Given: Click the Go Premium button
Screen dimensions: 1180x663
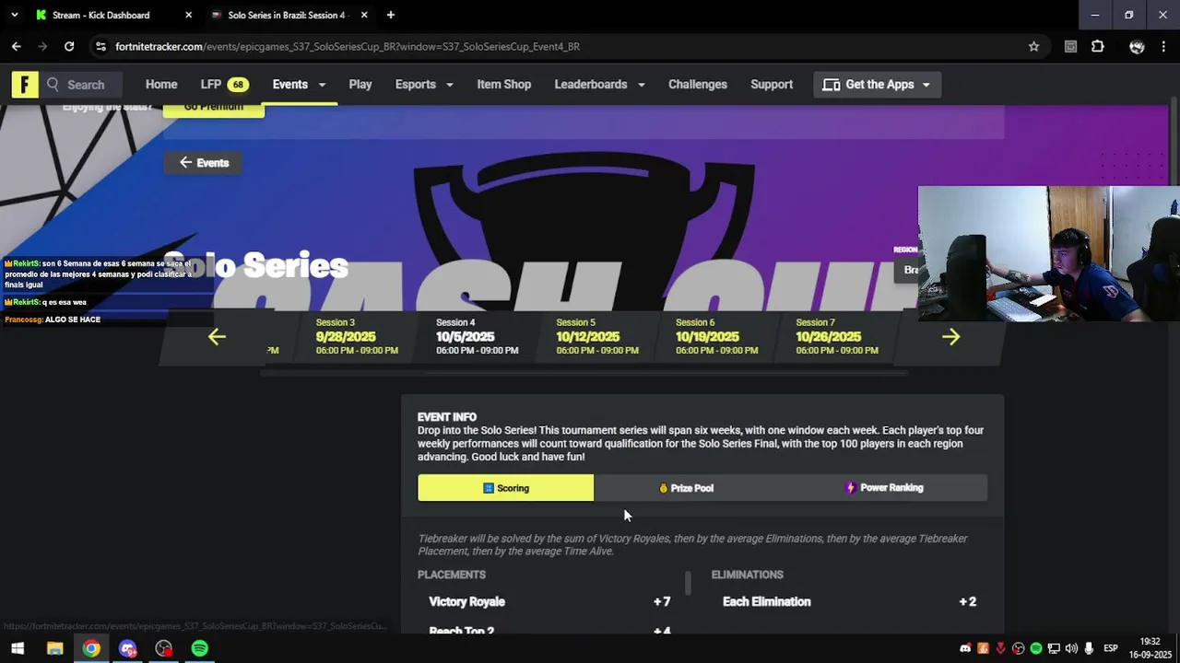Looking at the screenshot, I should pos(214,109).
